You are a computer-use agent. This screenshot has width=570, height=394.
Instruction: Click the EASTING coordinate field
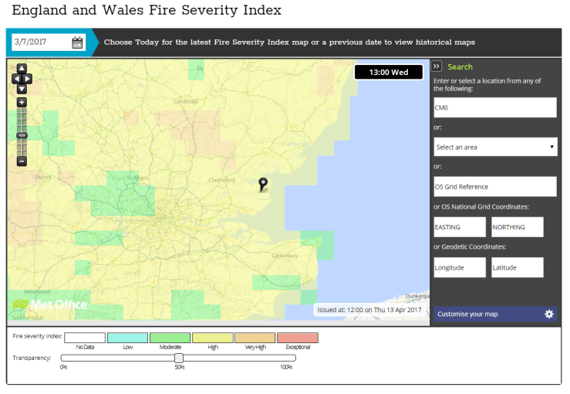coord(460,227)
